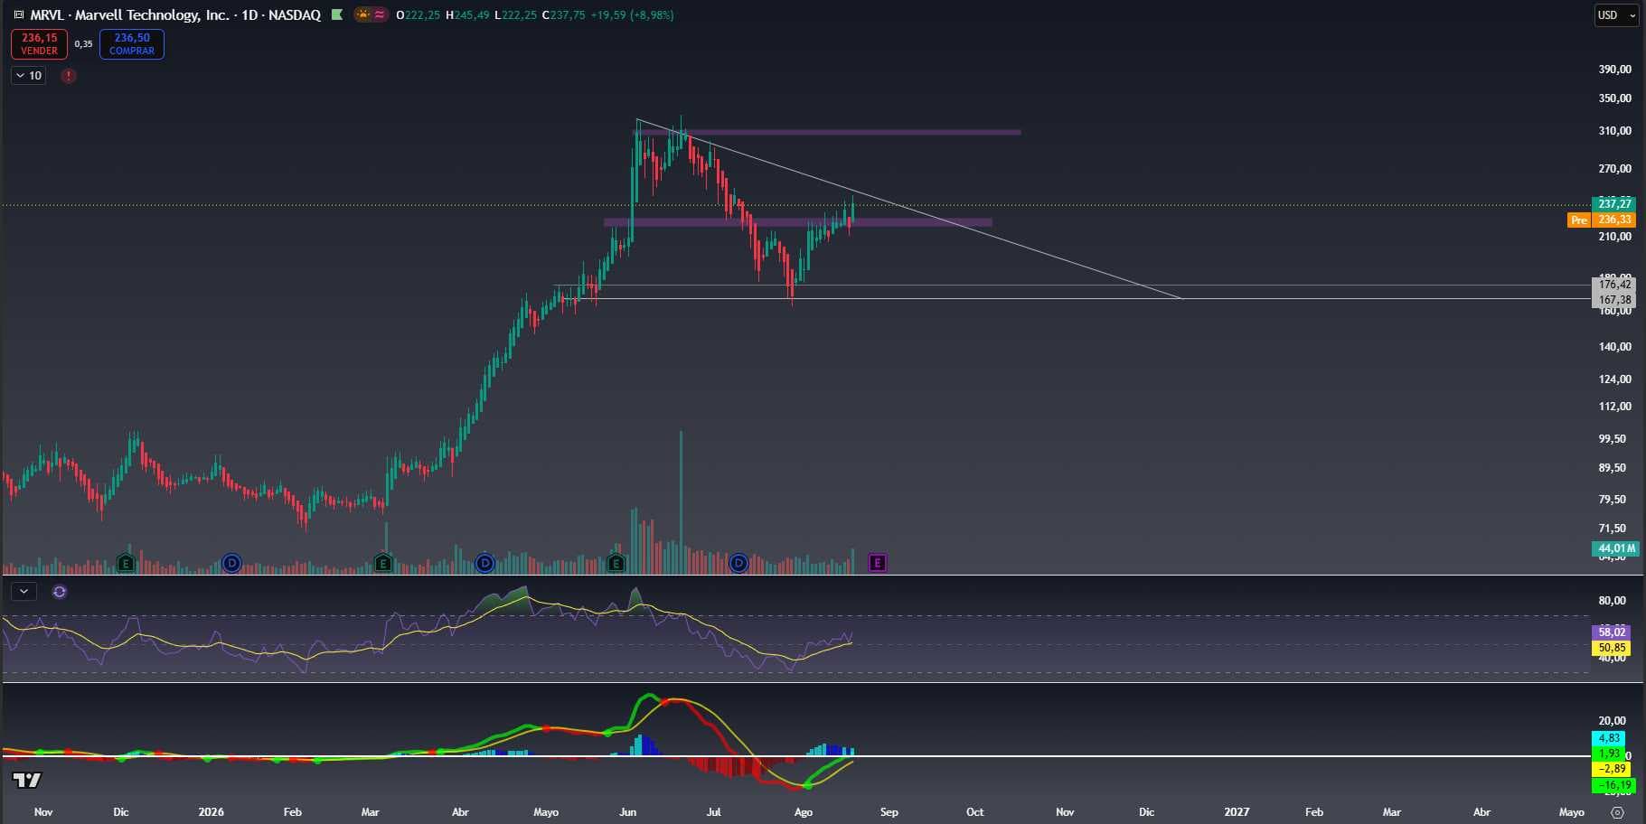Click the 2027 label on time axis

click(1237, 812)
